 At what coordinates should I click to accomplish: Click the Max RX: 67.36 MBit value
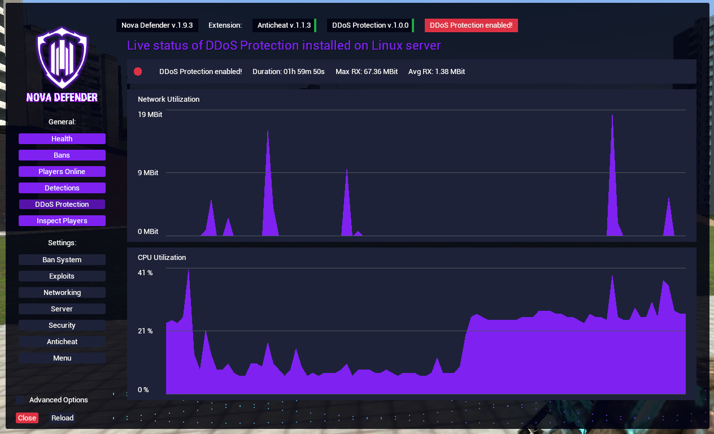[367, 72]
